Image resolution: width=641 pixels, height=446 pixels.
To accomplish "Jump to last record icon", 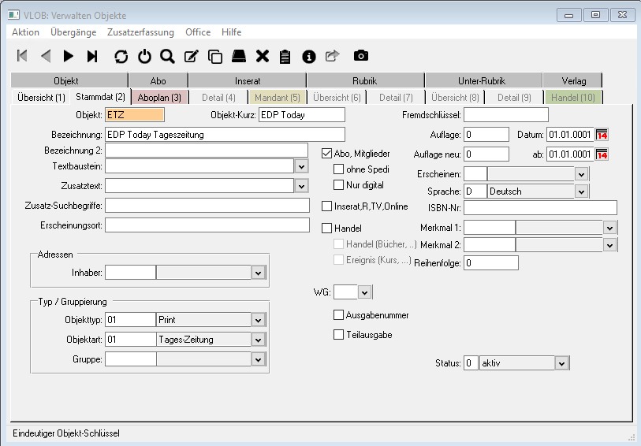I will pos(92,56).
